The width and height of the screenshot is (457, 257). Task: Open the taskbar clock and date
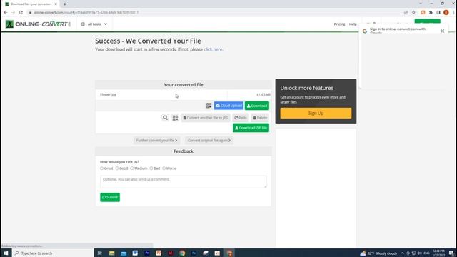pyautogui.click(x=438, y=253)
